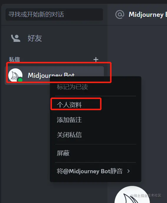Screen dimensions: 167x203
Task: Click the 稀土掘金技术社区 watermark text
Action: pos(146,196)
